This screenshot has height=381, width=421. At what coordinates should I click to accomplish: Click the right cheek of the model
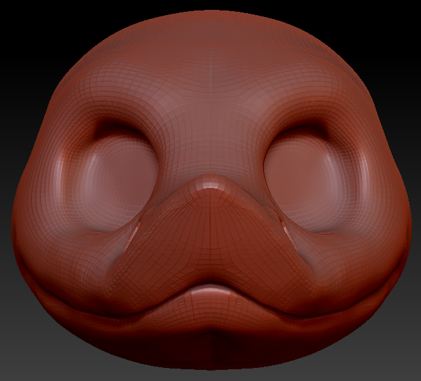click(370, 223)
